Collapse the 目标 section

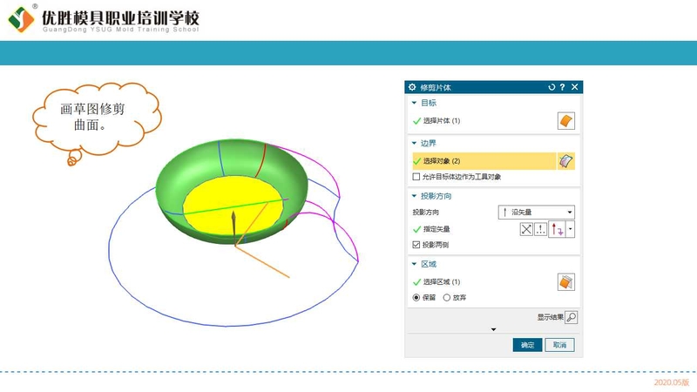click(414, 103)
